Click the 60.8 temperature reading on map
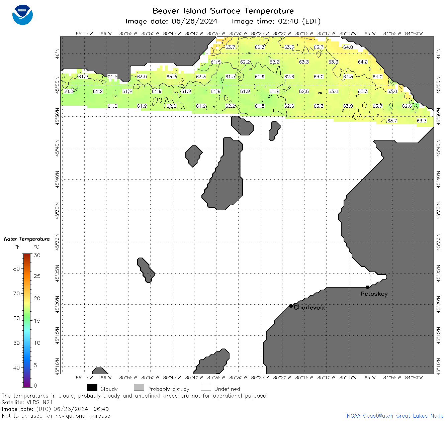 pos(68,91)
